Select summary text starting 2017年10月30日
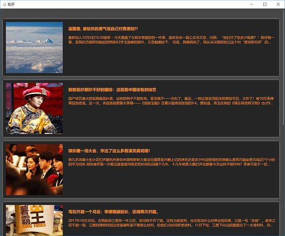The image size is (285, 236). (x=172, y=223)
